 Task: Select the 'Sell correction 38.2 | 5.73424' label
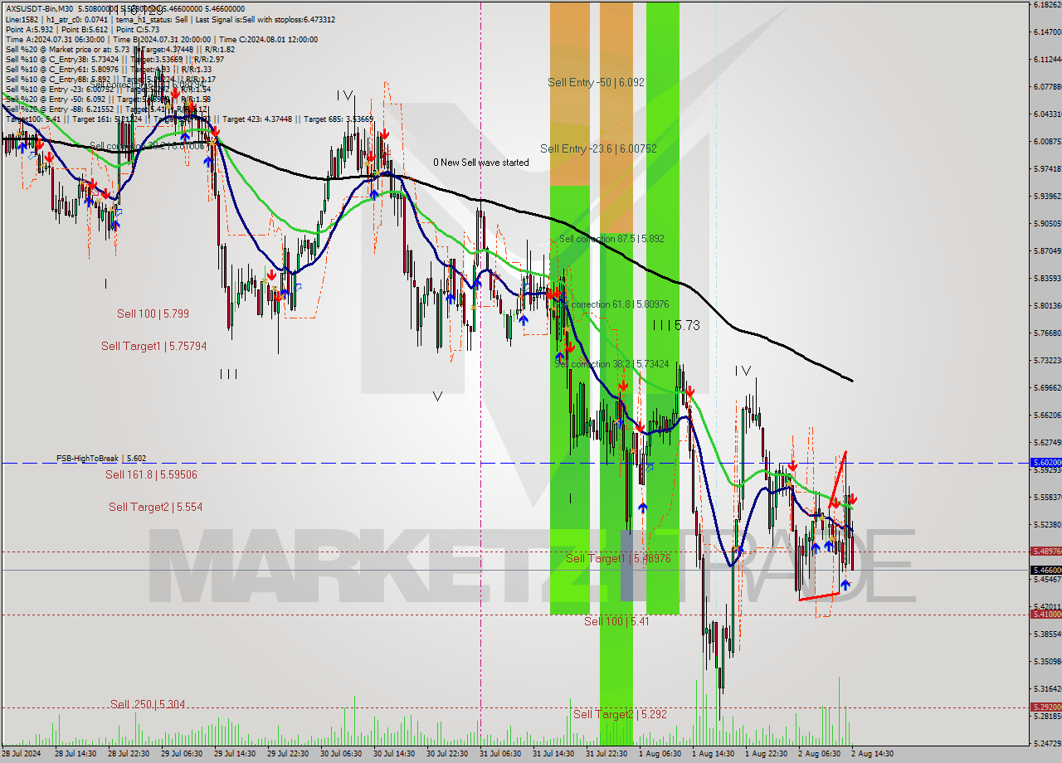click(x=611, y=363)
